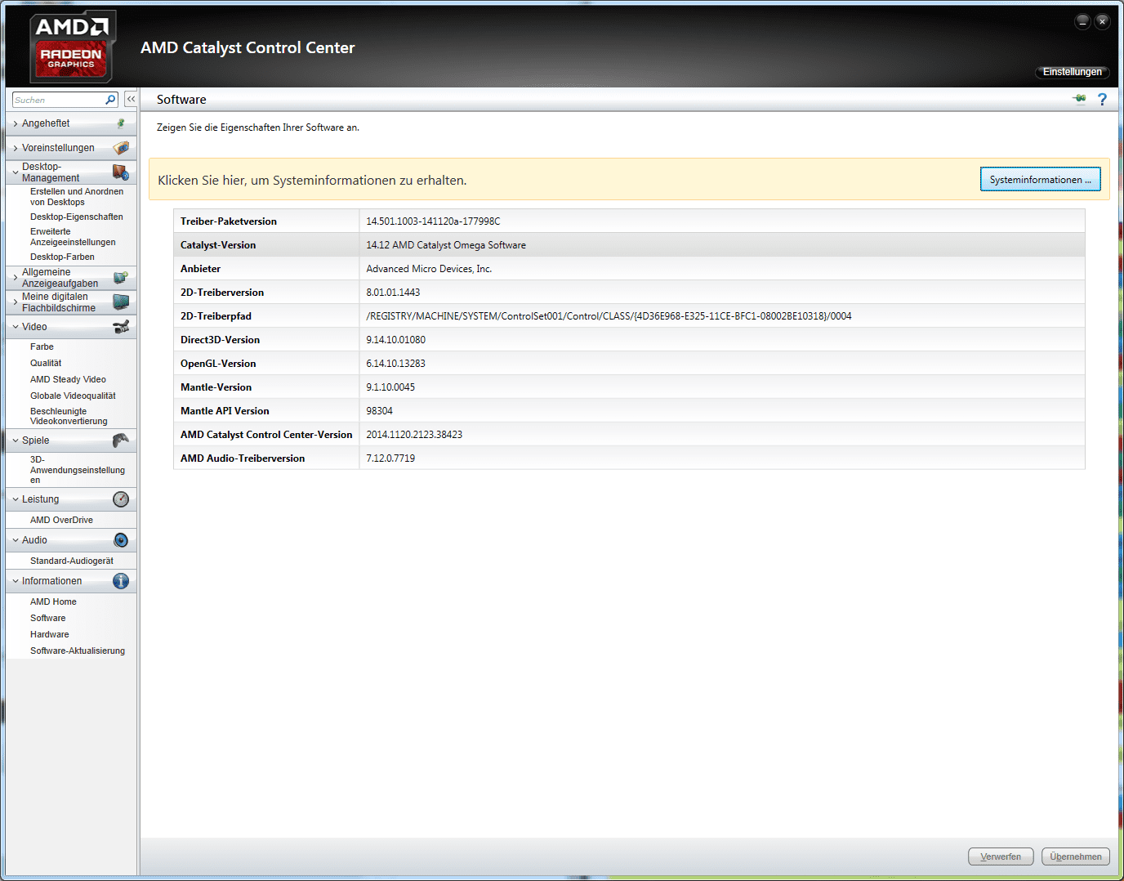Click OpenGL-Version value 6.14.10.13283
1124x881 pixels.
pyautogui.click(x=395, y=364)
